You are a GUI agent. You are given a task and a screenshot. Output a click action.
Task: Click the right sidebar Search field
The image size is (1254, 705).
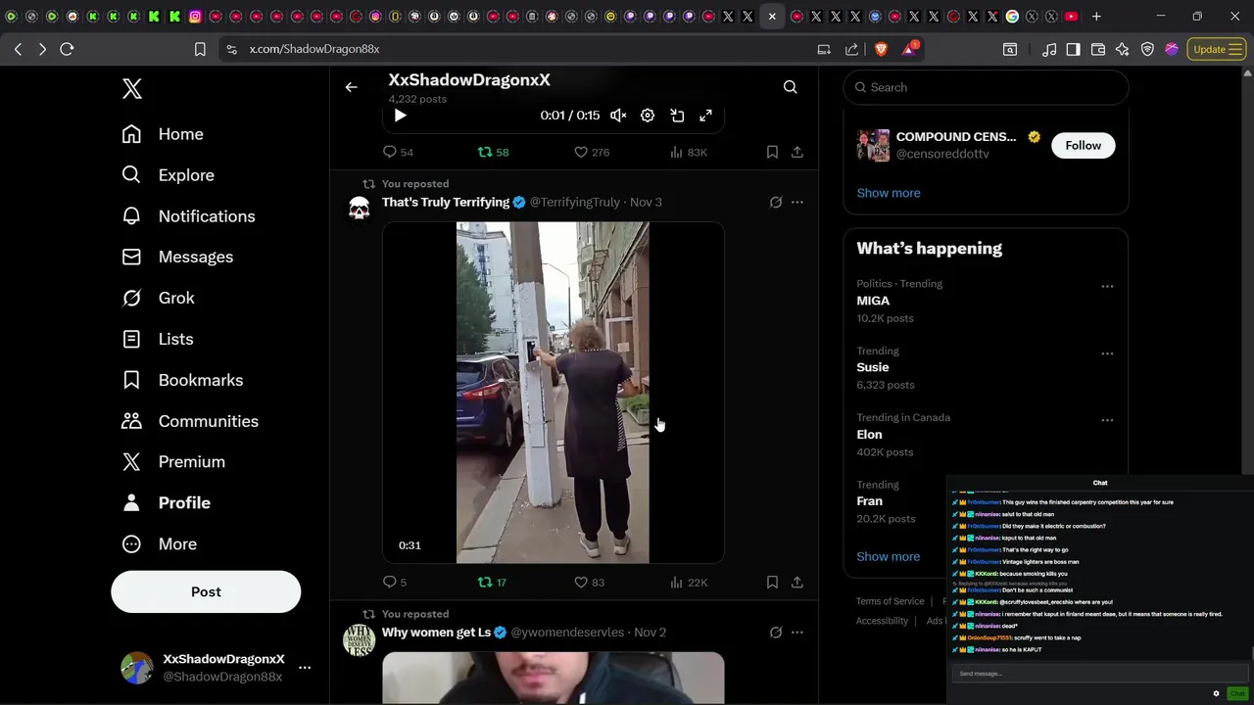[986, 87]
